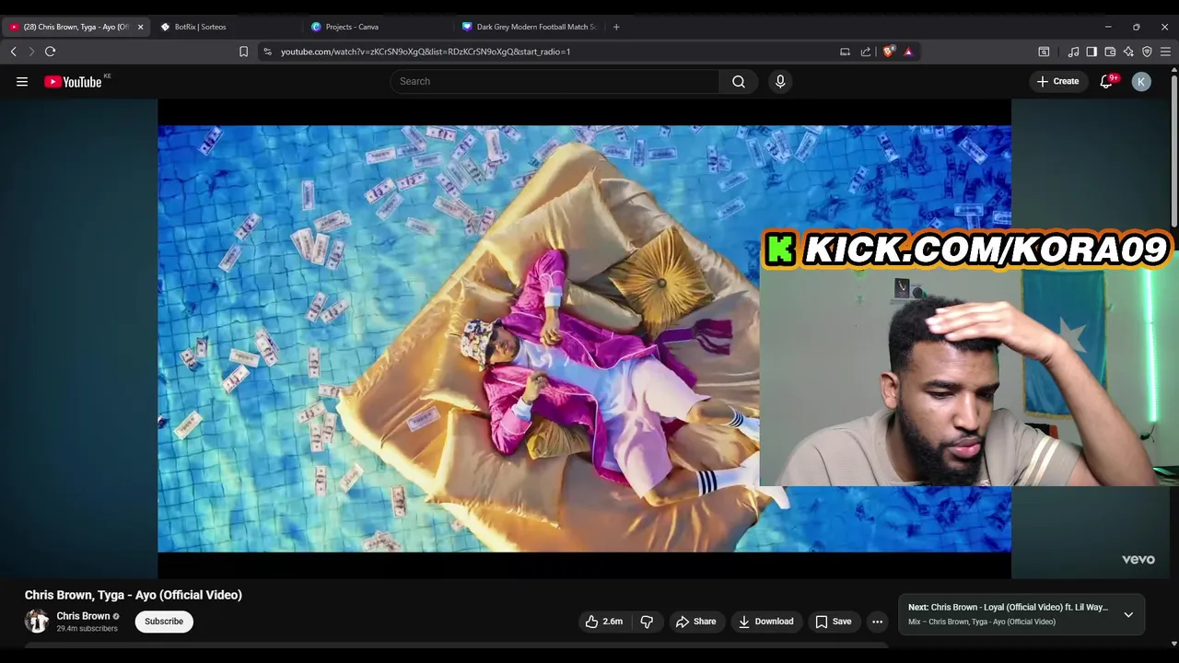Viewport: 1179px width, 663px height.
Task: Bookmark this page
Action: (244, 52)
